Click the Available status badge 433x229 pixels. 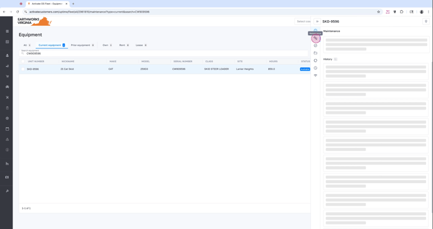305,69
